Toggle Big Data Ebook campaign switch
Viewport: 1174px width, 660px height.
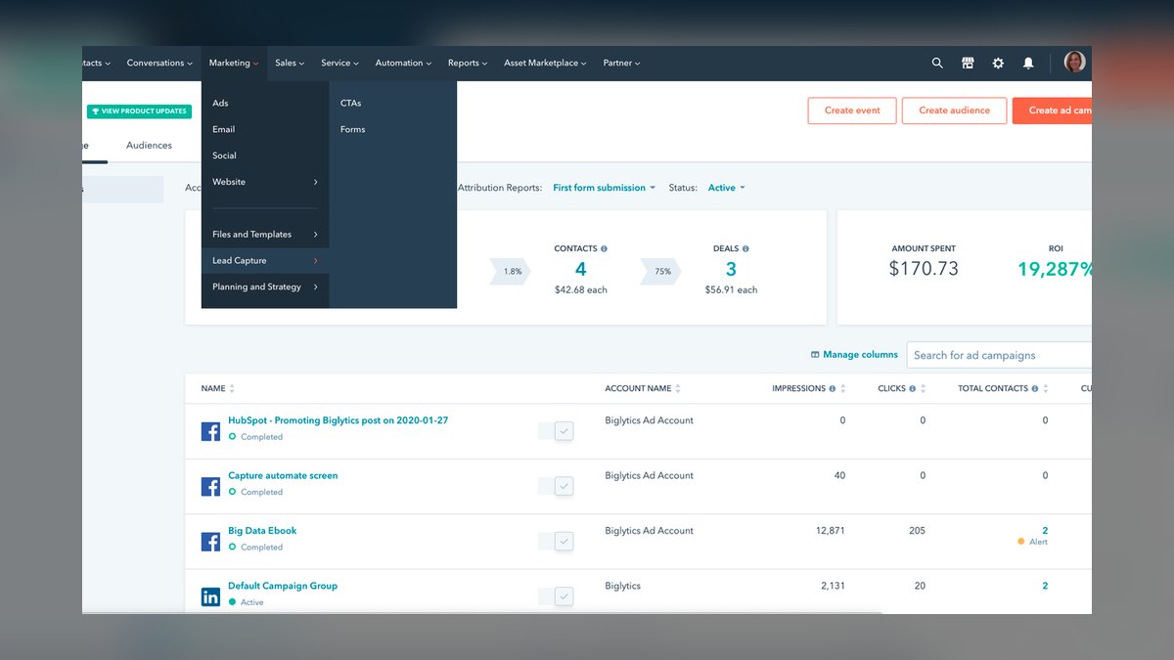(x=556, y=542)
